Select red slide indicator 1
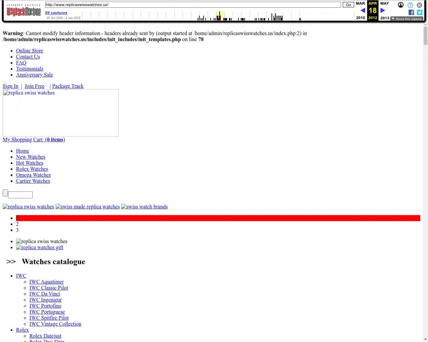 [218, 218]
